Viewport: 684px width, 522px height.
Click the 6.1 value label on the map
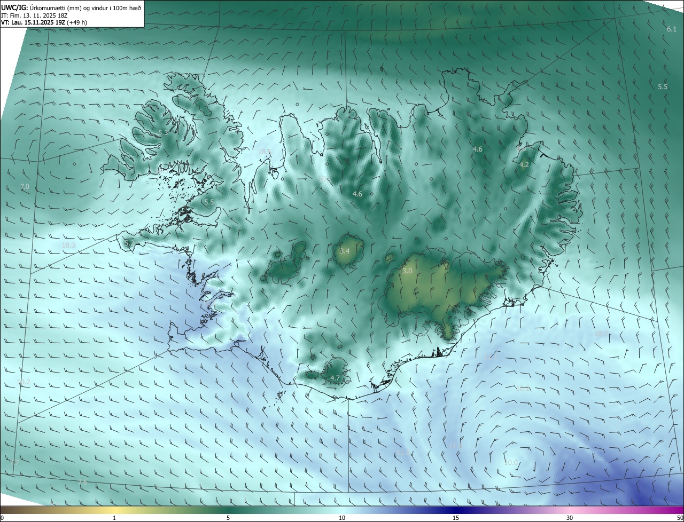coord(672,29)
